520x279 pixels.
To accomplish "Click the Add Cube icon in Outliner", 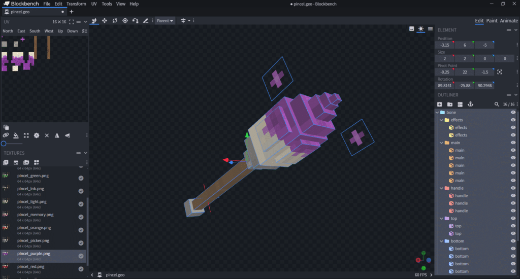I will (x=440, y=104).
